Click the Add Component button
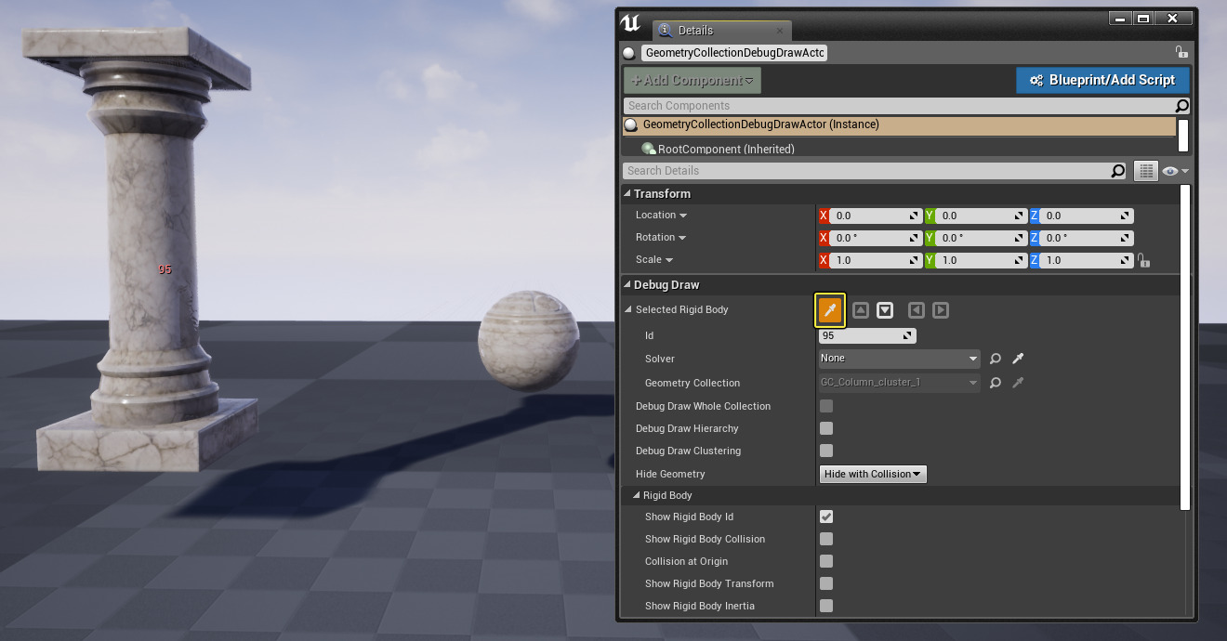Screen dimensions: 1227x641 click(x=692, y=80)
